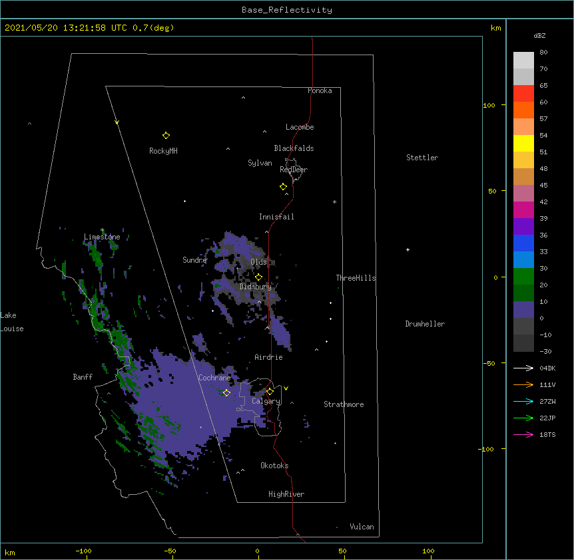Viewport: 574px width, 560px height.
Task: Click the 18TS legend text
Action: coord(547,434)
